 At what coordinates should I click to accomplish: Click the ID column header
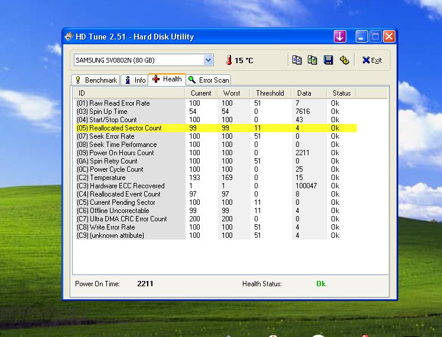[129, 93]
